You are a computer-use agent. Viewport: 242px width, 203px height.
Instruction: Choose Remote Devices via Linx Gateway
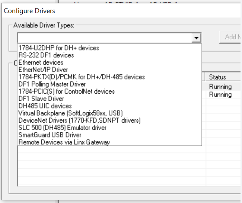tap(109, 142)
